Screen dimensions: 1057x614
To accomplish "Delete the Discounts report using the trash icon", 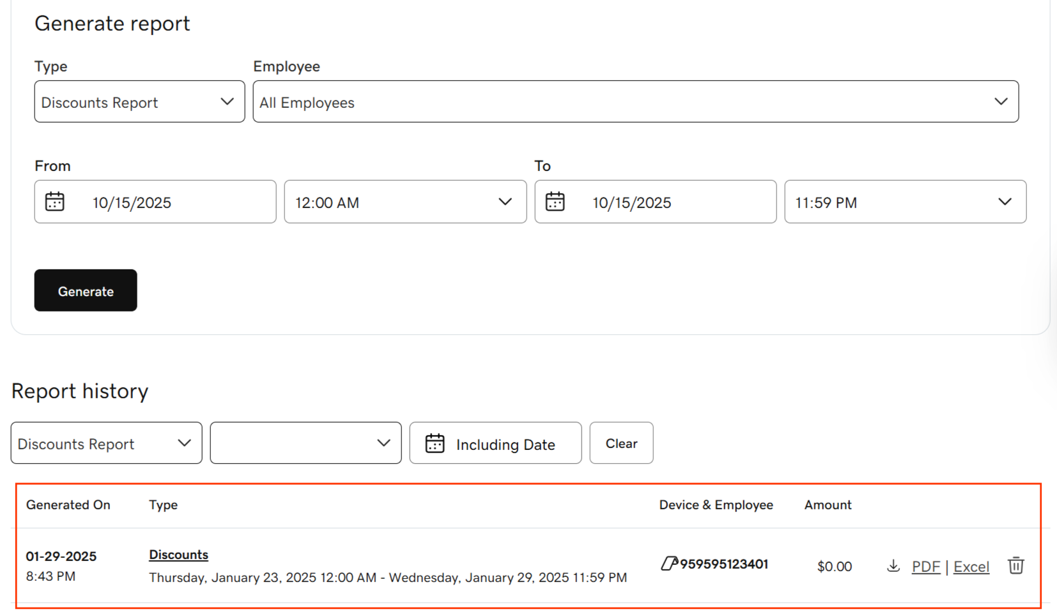I will pyautogui.click(x=1015, y=565).
